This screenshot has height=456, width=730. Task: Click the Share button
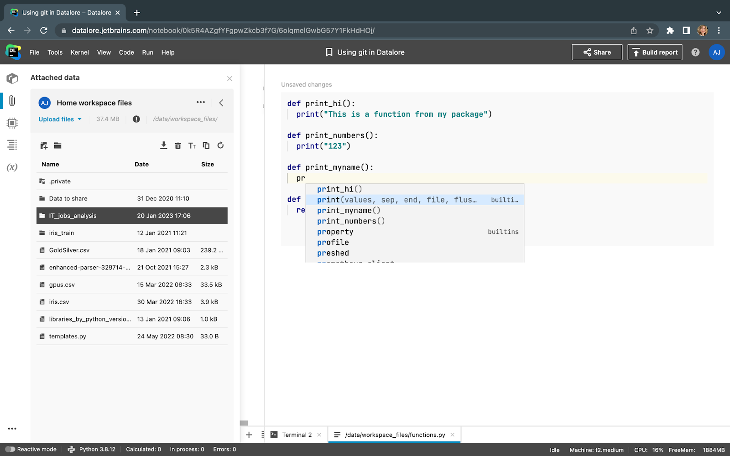click(597, 52)
